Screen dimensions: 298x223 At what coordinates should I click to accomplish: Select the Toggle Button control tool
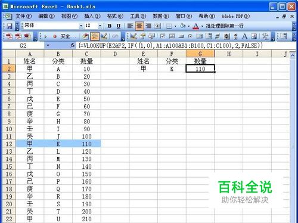pos(218,36)
